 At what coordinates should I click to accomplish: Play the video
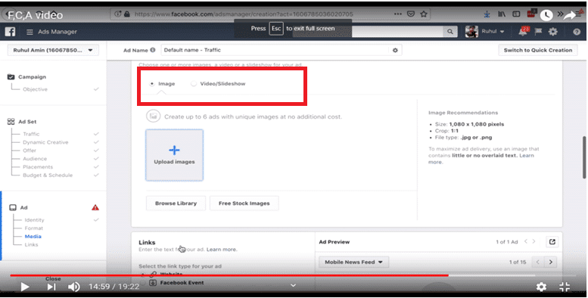pos(25,287)
